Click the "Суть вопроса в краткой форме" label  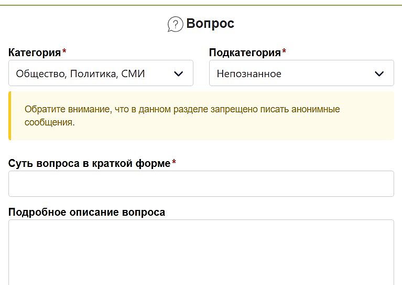(x=89, y=163)
